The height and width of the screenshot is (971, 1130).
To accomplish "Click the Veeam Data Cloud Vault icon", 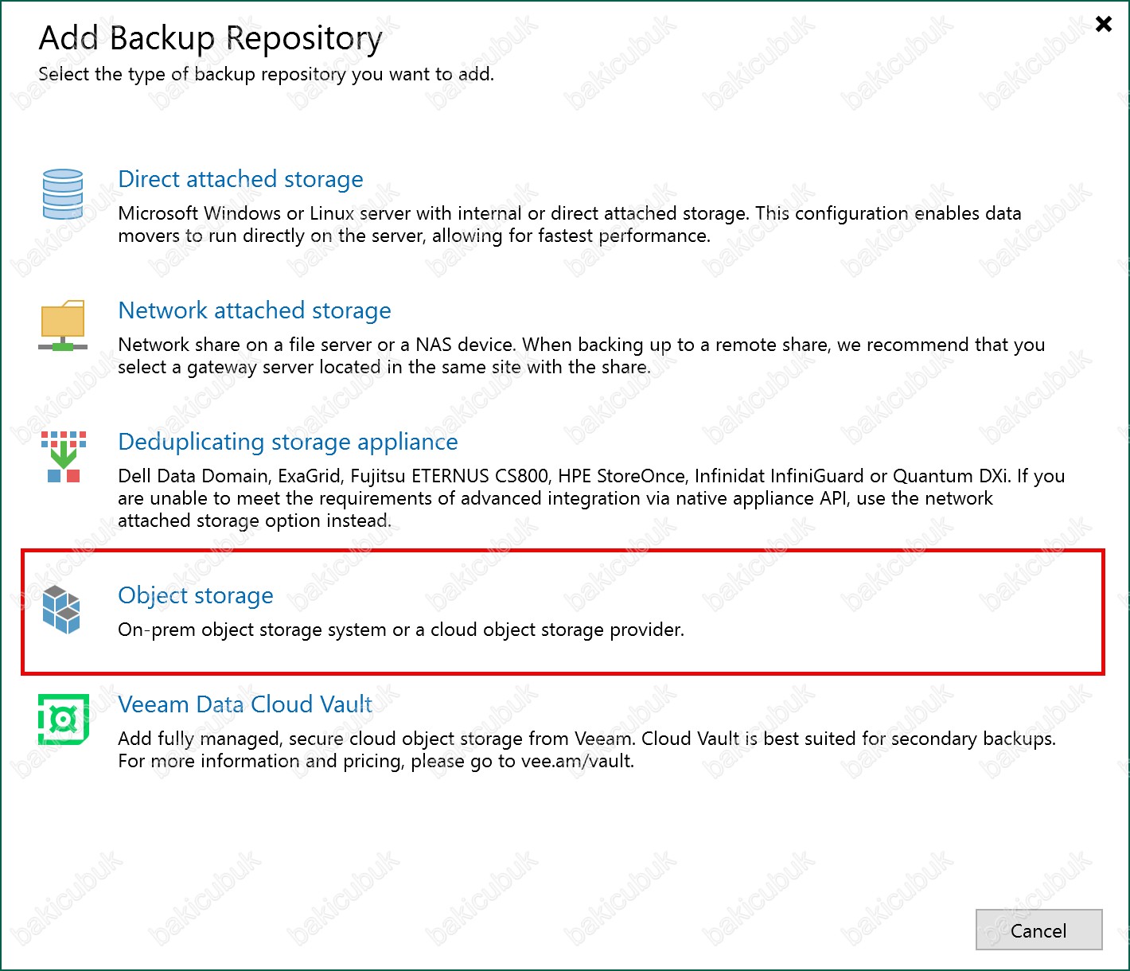I will click(63, 719).
